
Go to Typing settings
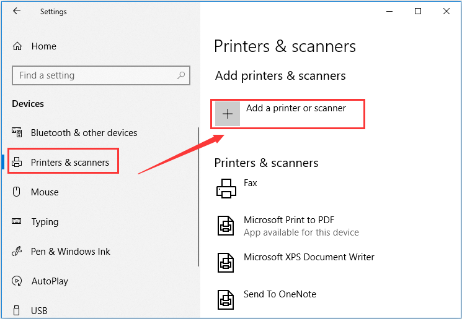45,222
